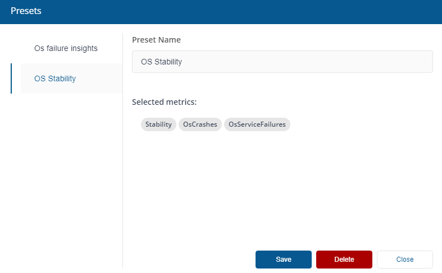The width and height of the screenshot is (442, 273).
Task: Select the OS Stability preset in sidebar
Action: coord(71,78)
